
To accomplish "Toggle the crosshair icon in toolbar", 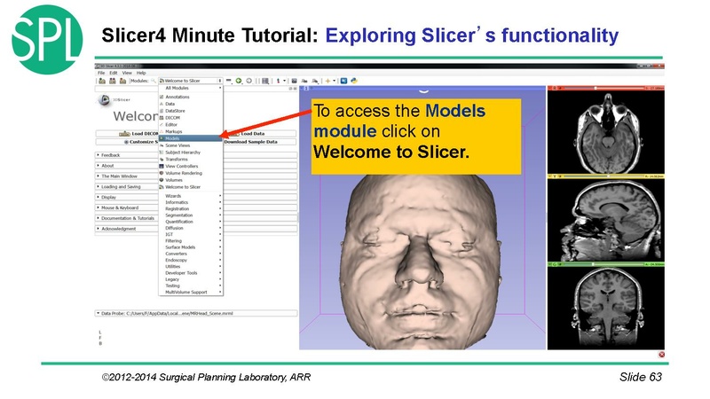I will click(x=327, y=81).
